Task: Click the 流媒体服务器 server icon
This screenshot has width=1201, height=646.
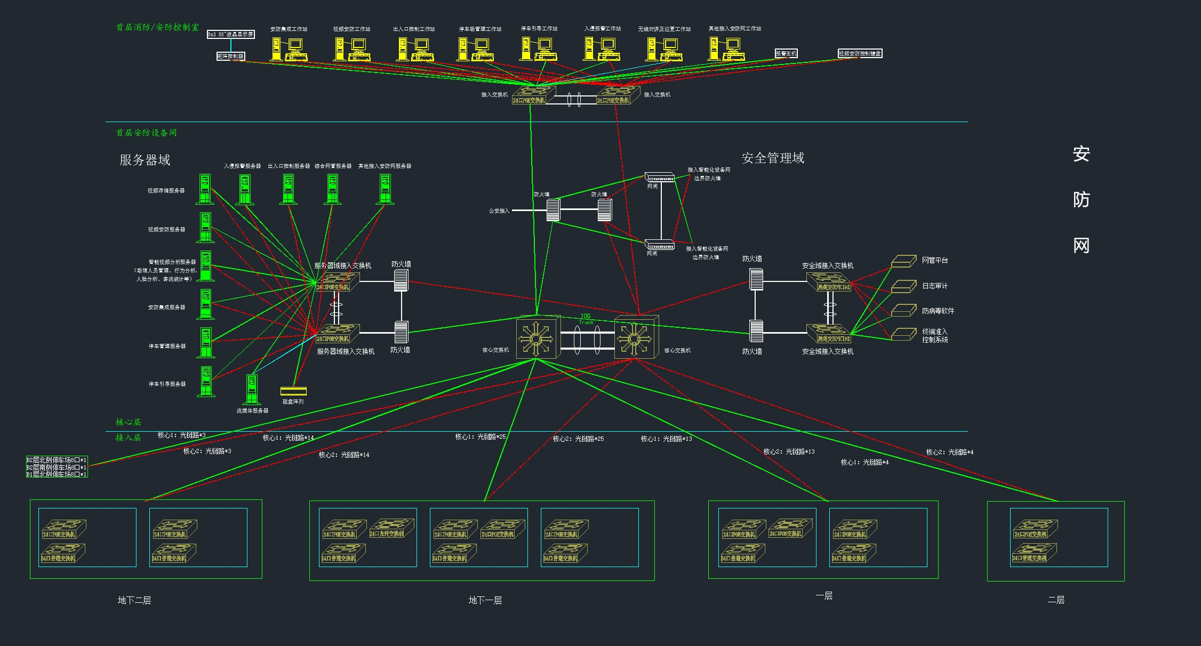Action: pos(252,390)
